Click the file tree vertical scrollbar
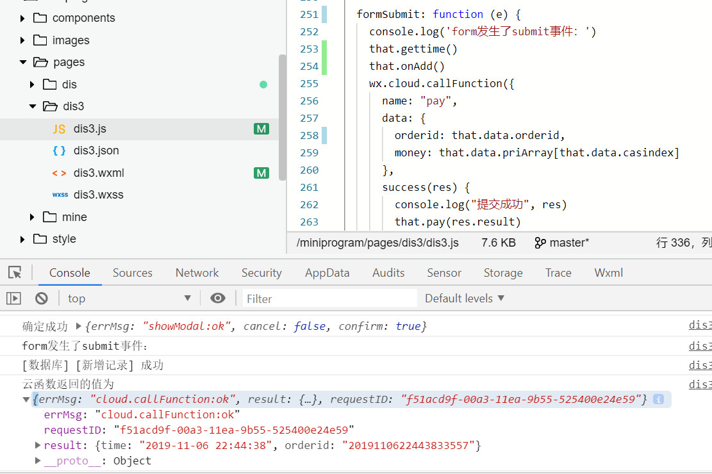The width and height of the screenshot is (712, 474). (x=283, y=118)
